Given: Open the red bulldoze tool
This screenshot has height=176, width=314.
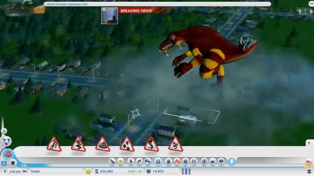Looking at the screenshot, I should 309,161.
